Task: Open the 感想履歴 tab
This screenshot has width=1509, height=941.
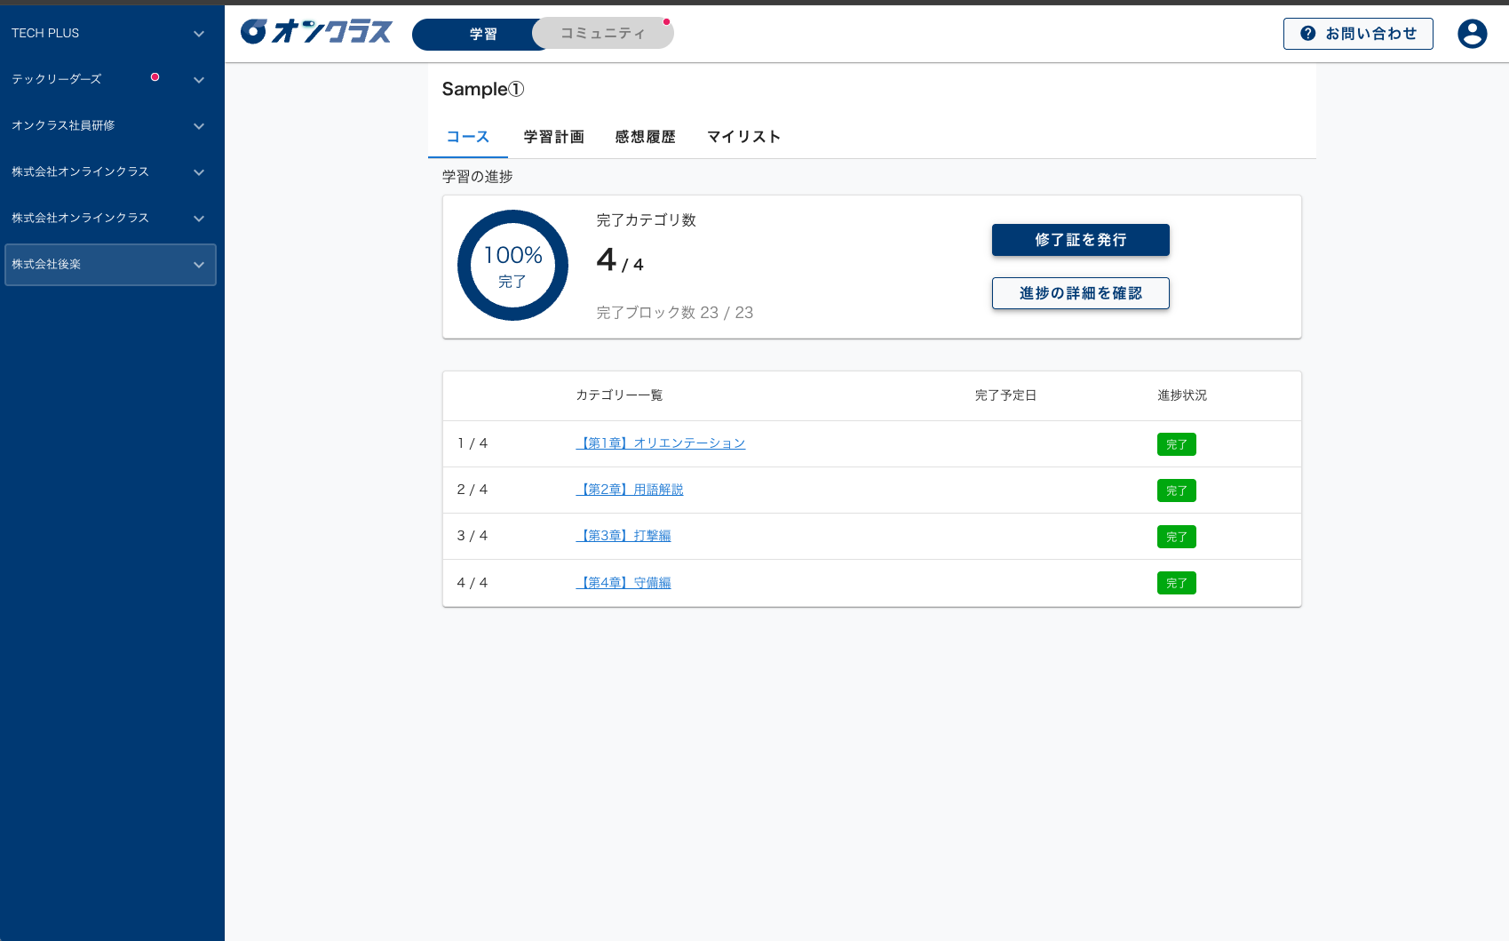Action: [x=645, y=137]
